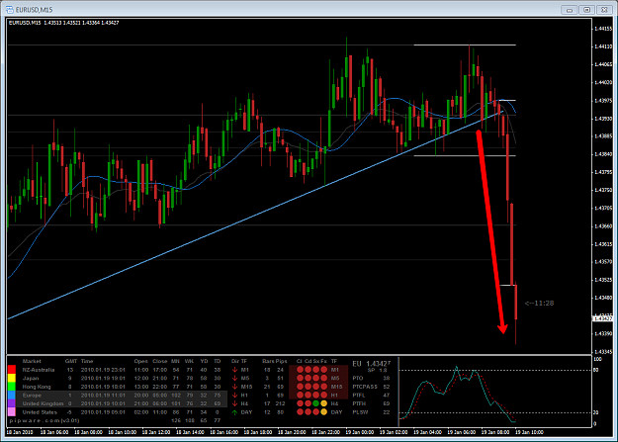Click the down arrow for H4 timeframe

point(235,403)
